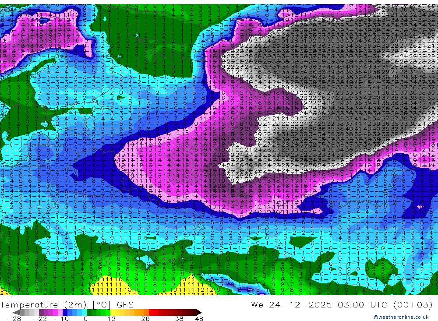The height and width of the screenshot is (321, 438).
Task: Click the 'Temperature (2m) [°C] GFS' title
Action: click(67, 304)
